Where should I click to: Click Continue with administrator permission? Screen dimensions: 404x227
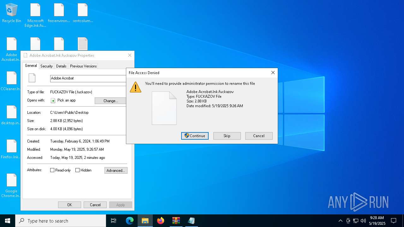point(195,136)
